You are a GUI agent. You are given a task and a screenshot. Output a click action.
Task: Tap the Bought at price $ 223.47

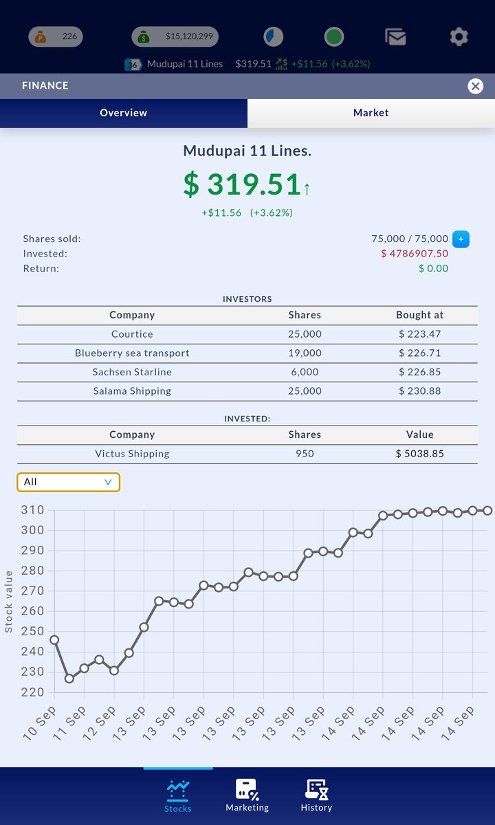[420, 334]
